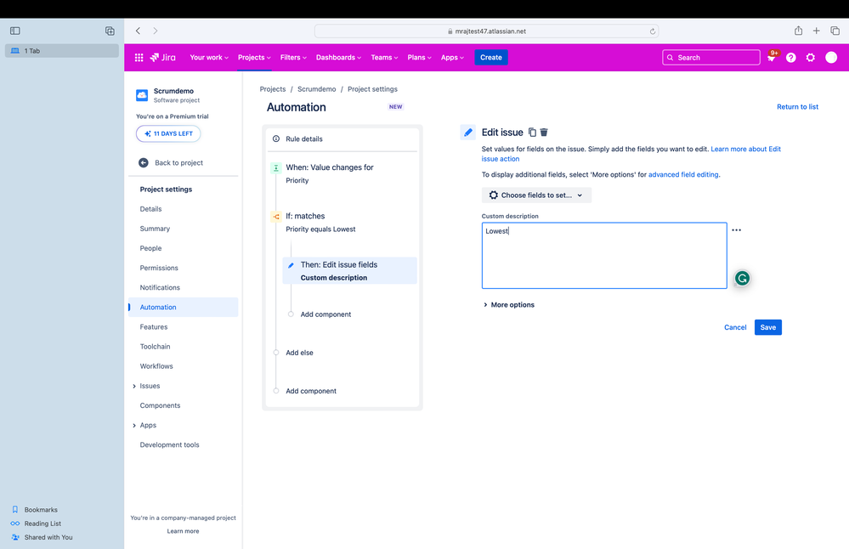Click the Jira Search field
849x549 pixels.
(x=711, y=58)
